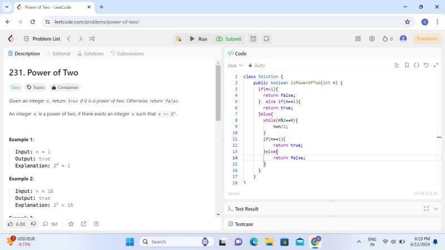Show hidden system tray icons chevron

359,242
